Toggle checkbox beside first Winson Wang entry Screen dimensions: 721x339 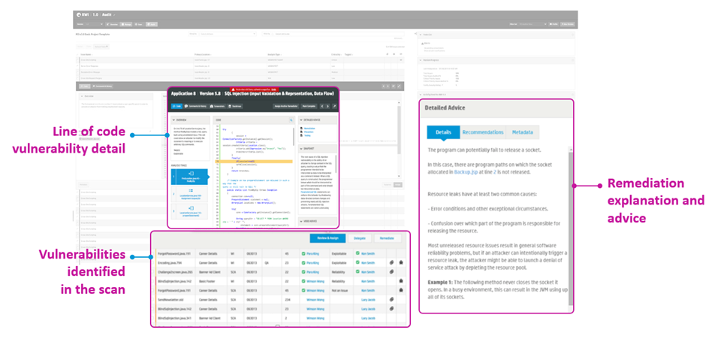pos(303,280)
